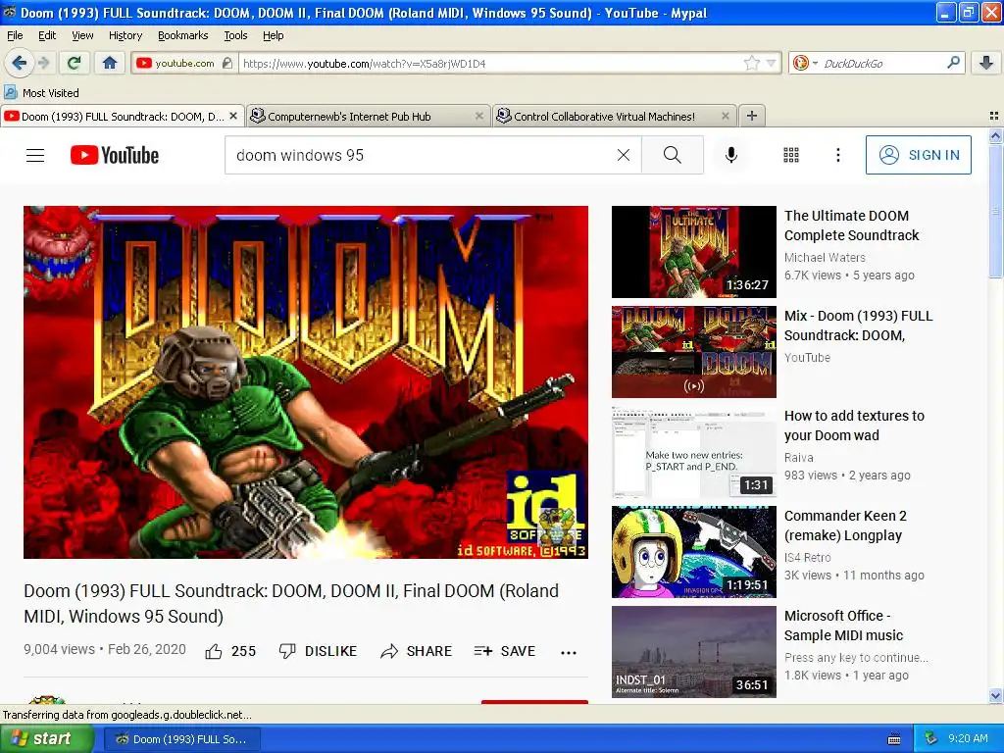The width and height of the screenshot is (1004, 753).
Task: Open Most Visited bookmarks folder
Action: pos(42,93)
